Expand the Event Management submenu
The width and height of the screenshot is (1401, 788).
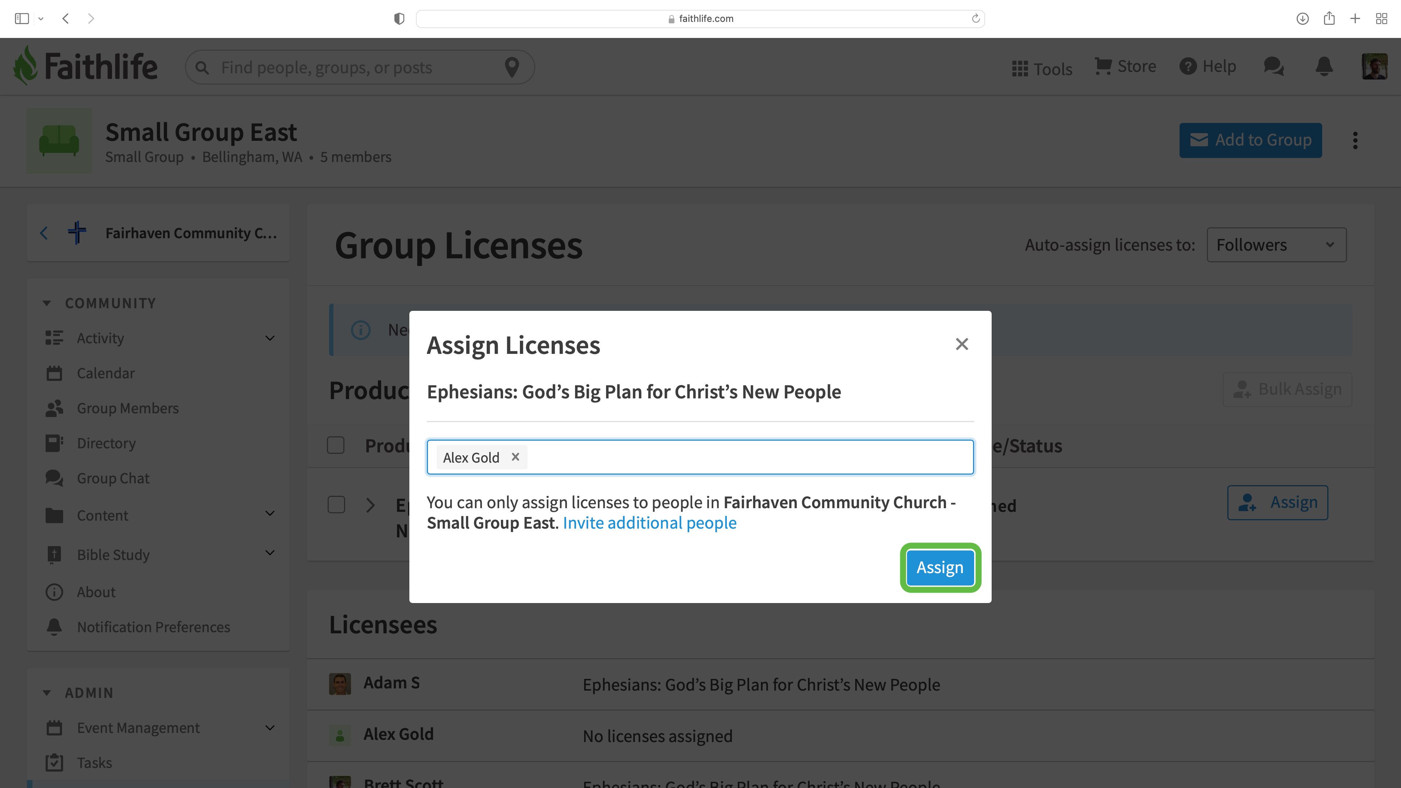point(270,728)
